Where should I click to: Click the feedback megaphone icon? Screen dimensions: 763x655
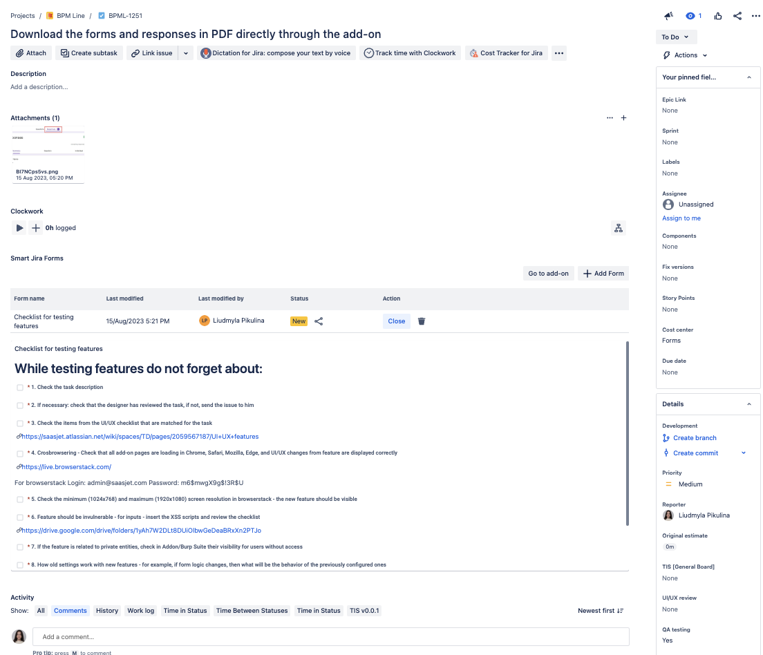click(668, 16)
